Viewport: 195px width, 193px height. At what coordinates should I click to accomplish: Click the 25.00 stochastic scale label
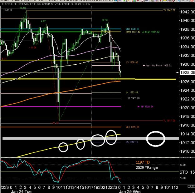pyautogui.click(x=183, y=165)
